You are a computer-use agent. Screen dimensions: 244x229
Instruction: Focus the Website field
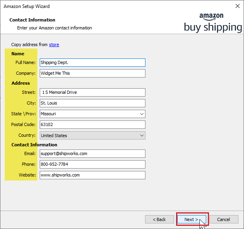[x=93, y=175]
